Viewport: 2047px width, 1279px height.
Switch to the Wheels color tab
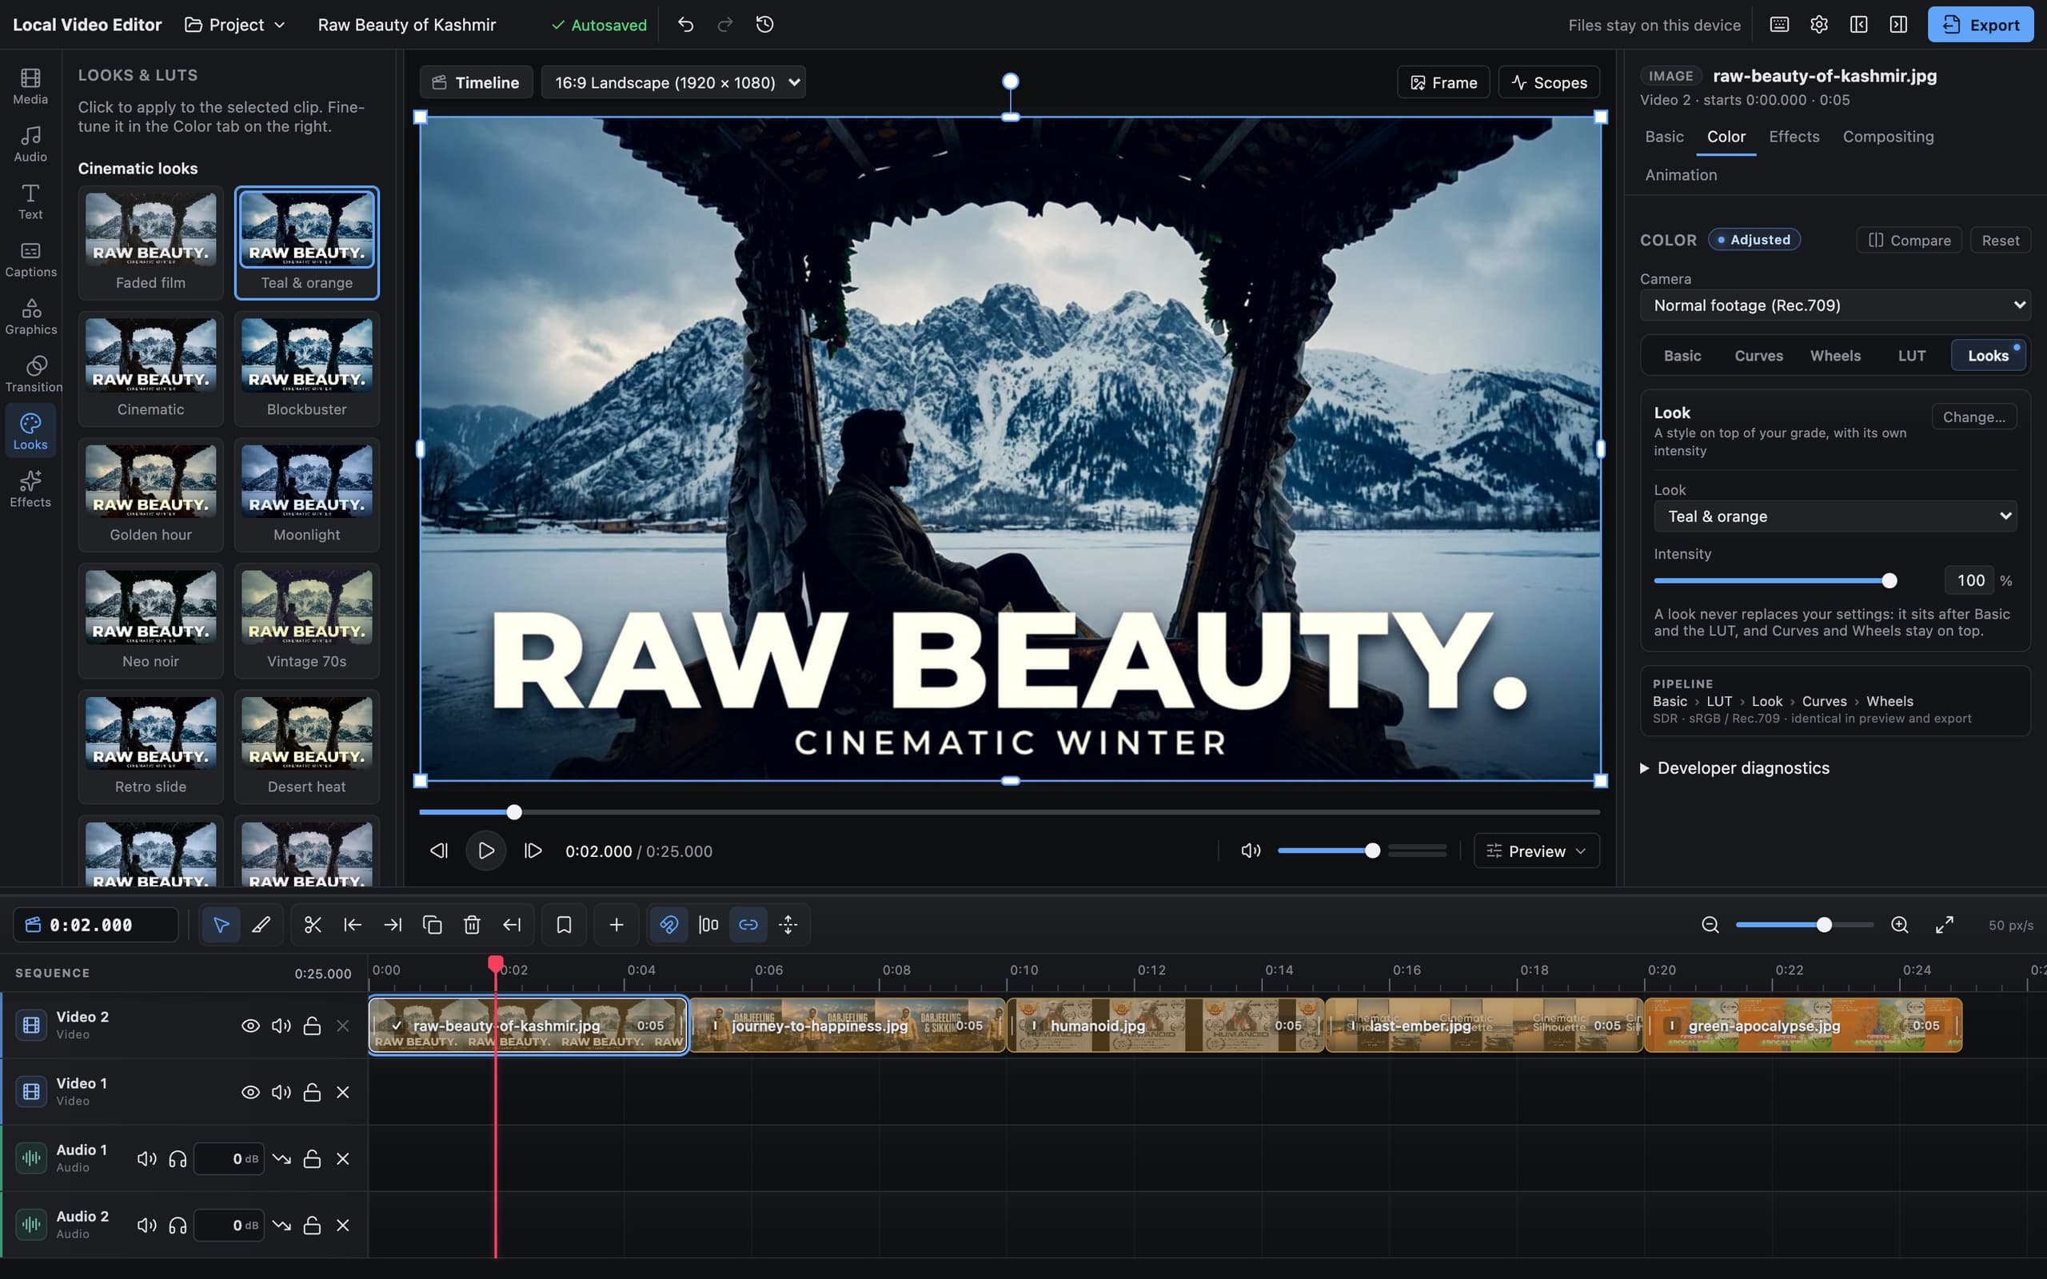(x=1834, y=357)
